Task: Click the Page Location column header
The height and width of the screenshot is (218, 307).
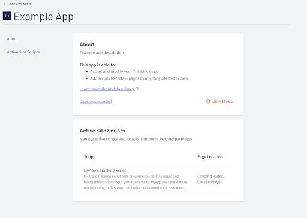Action: pos(210,157)
